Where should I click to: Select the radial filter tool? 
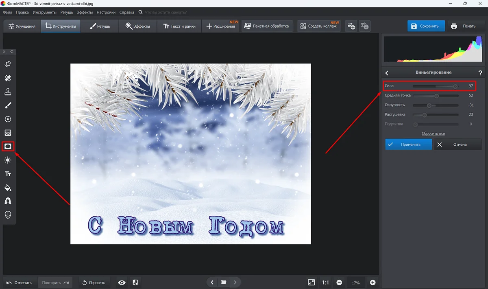coord(8,119)
